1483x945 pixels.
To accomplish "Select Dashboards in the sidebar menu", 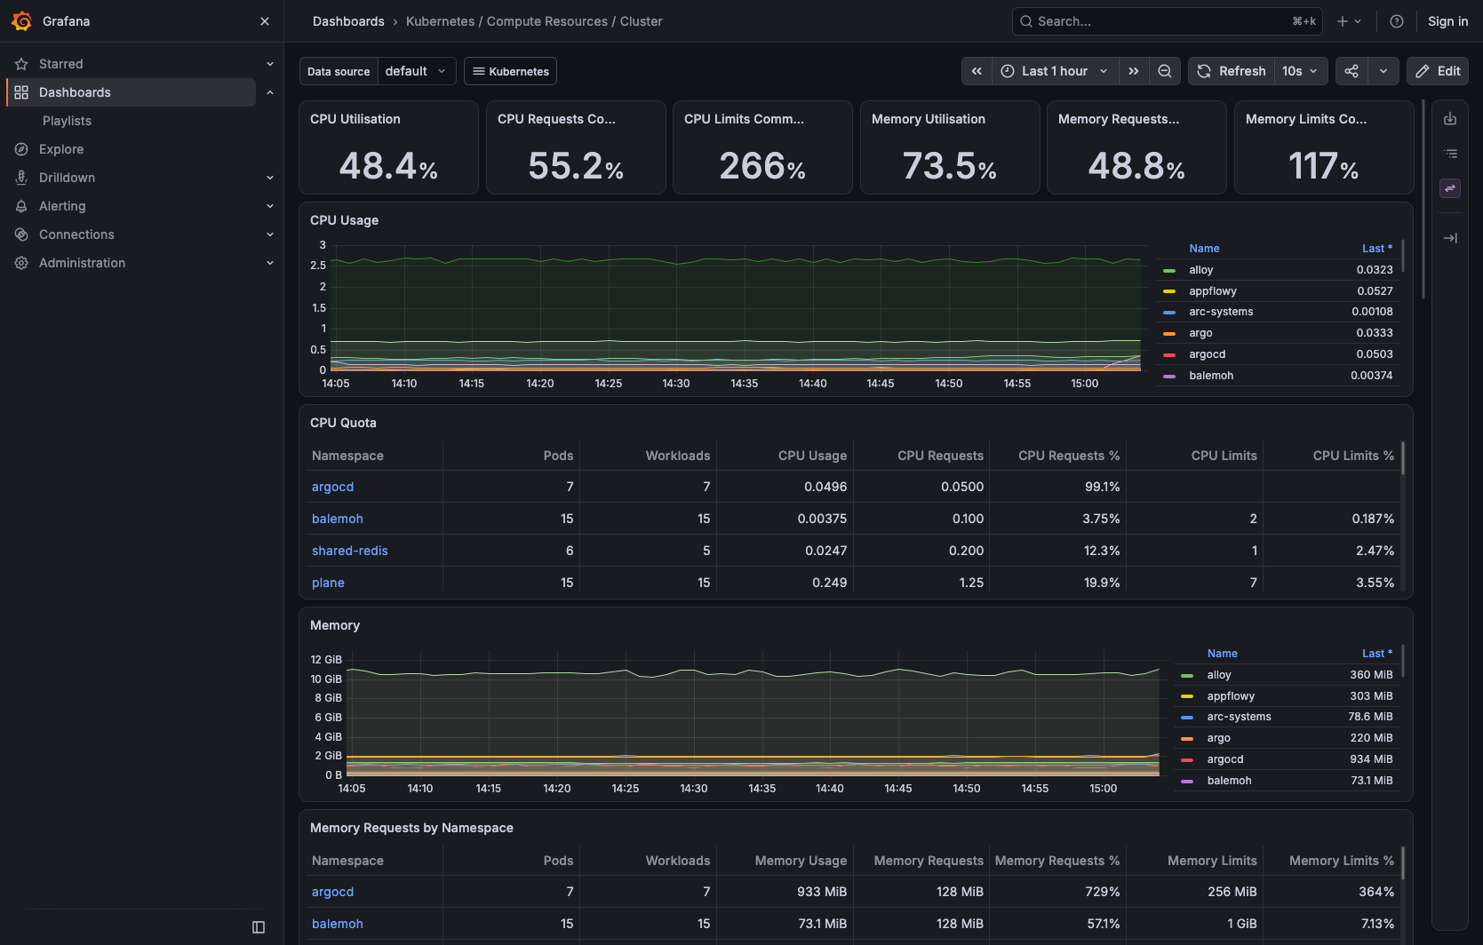I will tap(132, 92).
